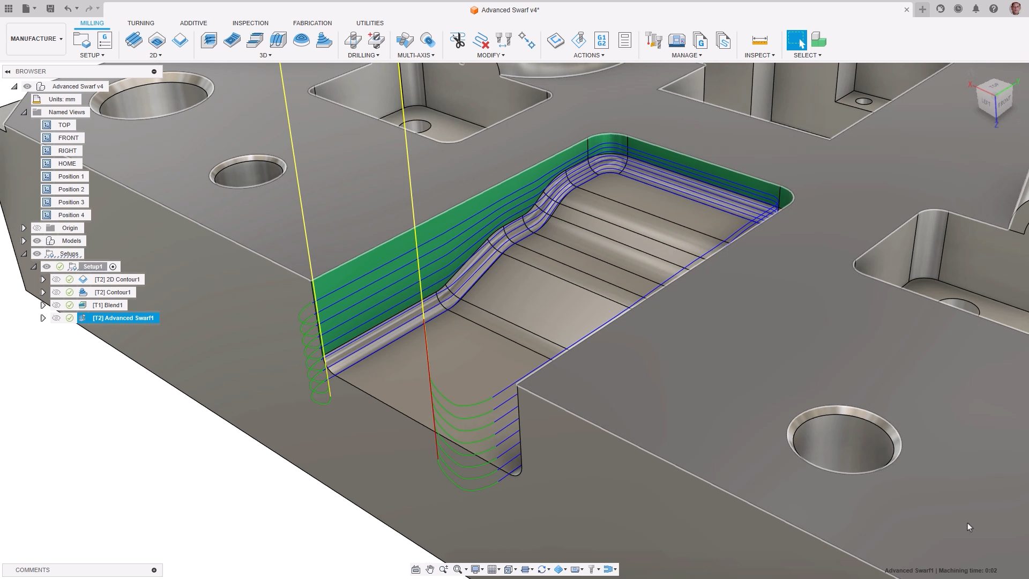Expand the [T2] Advanced Swarf1 tree item
The width and height of the screenshot is (1029, 579).
[x=43, y=318]
